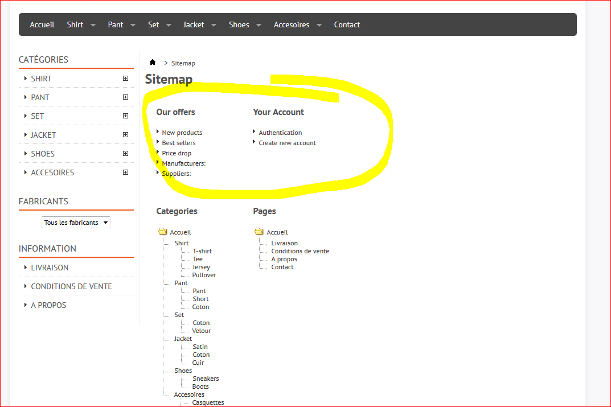
Task: Open Casquettes in Categories tree
Action: tap(208, 402)
